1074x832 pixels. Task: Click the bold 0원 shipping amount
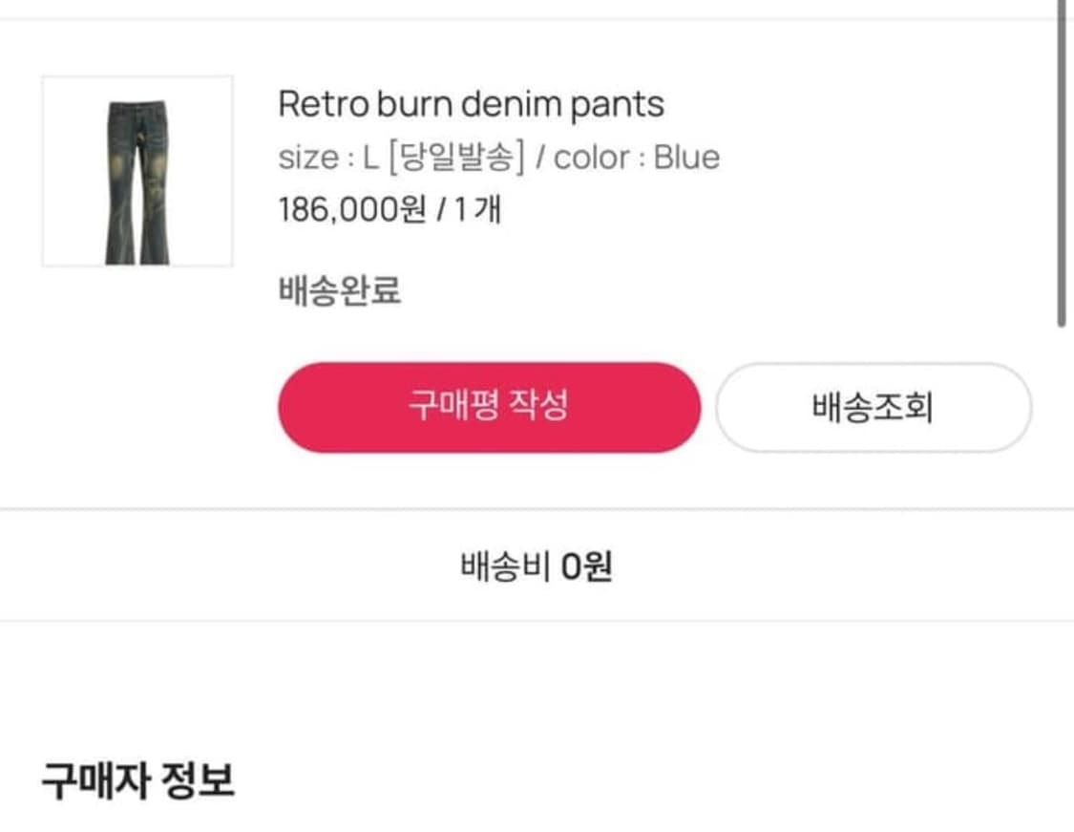point(586,567)
